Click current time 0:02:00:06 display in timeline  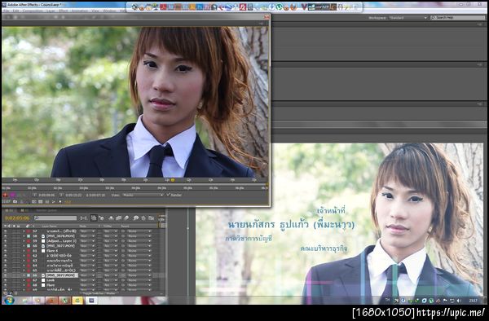pos(17,218)
